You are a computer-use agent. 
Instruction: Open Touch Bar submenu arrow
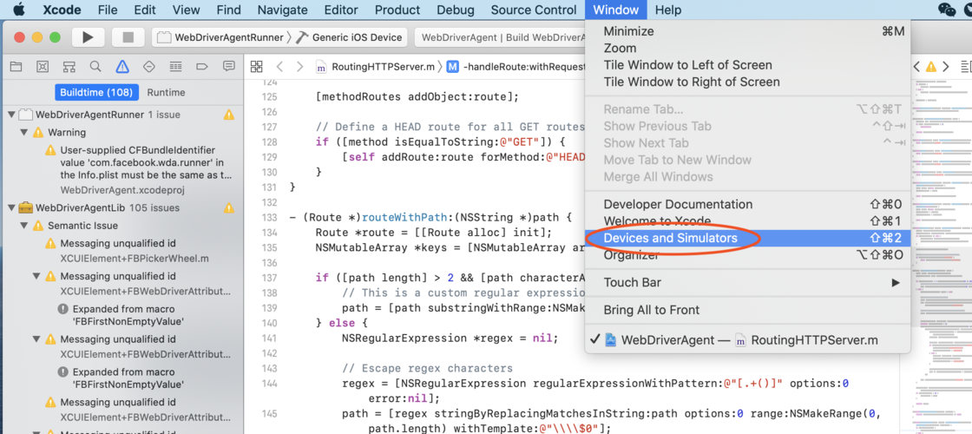click(895, 283)
